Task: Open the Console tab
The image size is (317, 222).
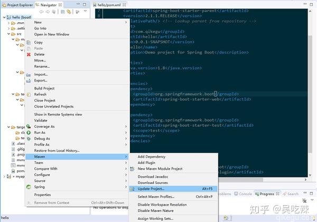Action: click(x=243, y=193)
